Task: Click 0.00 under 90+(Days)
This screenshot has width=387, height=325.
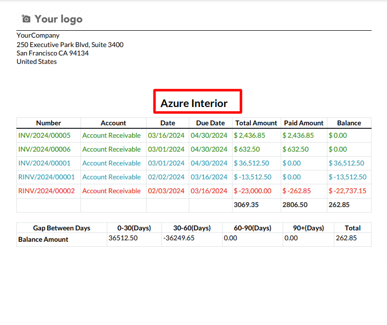Action: click(291, 238)
